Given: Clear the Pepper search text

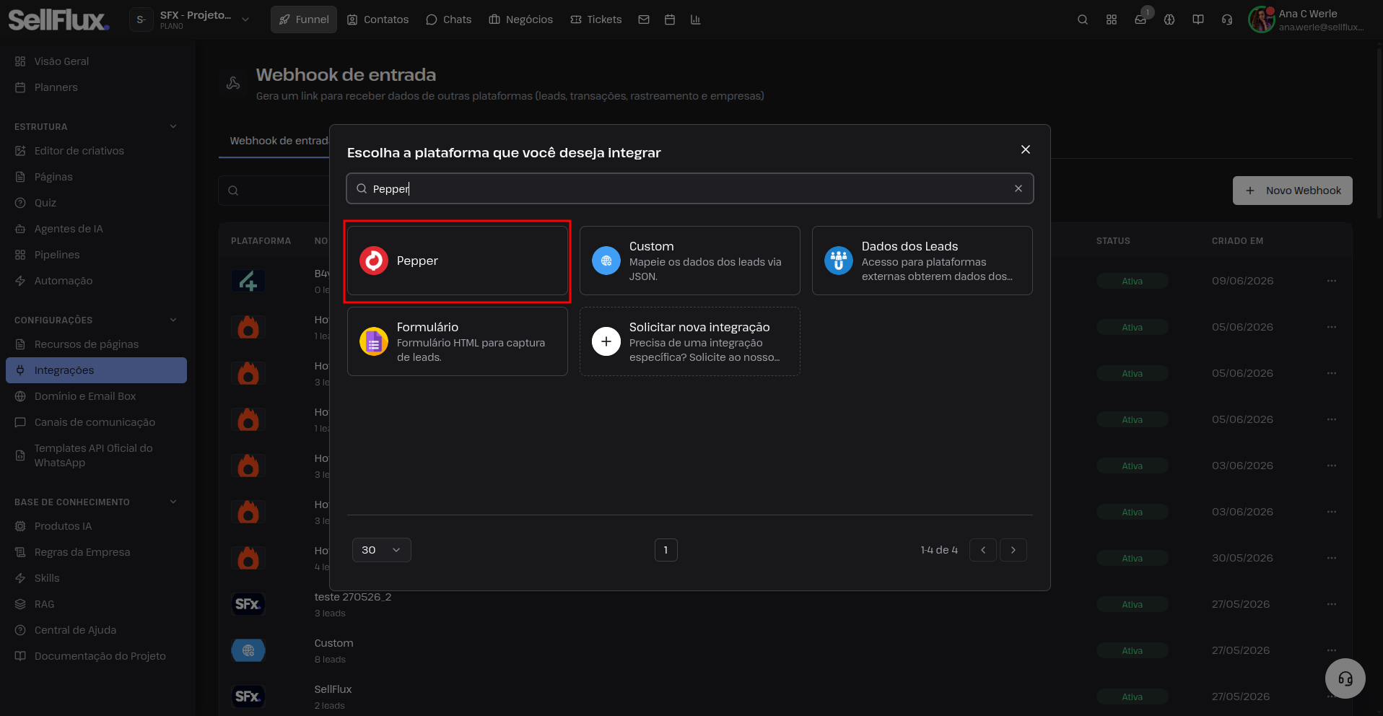Looking at the screenshot, I should (x=1018, y=188).
